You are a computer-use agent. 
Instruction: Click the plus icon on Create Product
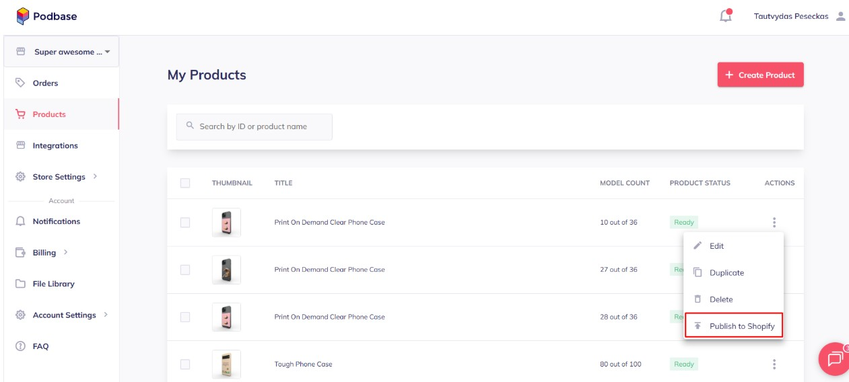729,75
